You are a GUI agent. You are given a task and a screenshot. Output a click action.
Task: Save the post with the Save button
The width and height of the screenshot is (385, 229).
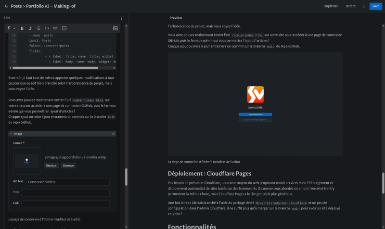click(374, 6)
